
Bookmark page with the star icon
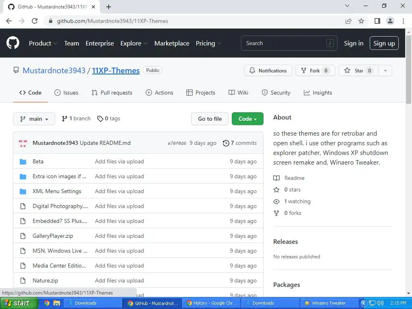pyautogui.click(x=361, y=21)
